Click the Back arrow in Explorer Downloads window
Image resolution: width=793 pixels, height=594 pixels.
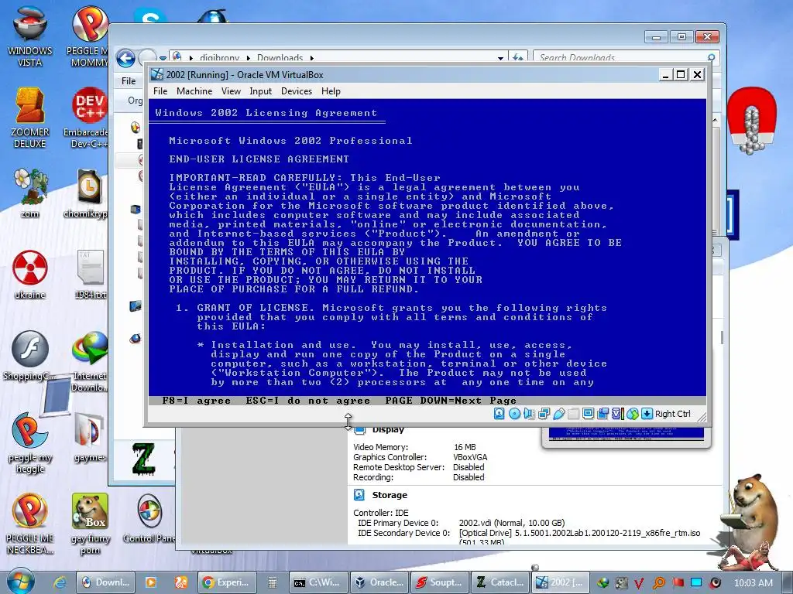pos(125,59)
